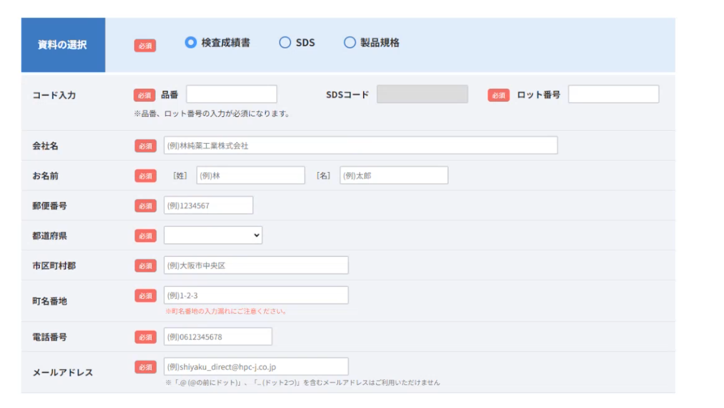Viewport: 724px width, 408px height.
Task: Select the 検査成績書 radio button
Action: click(191, 42)
